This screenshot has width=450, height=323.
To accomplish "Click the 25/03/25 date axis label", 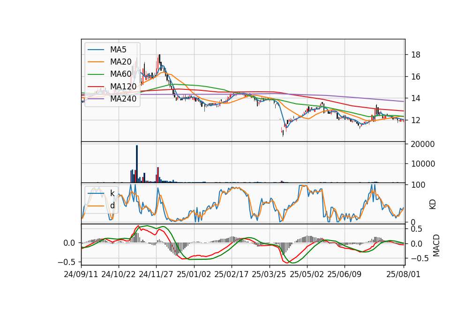I will click(269, 274).
